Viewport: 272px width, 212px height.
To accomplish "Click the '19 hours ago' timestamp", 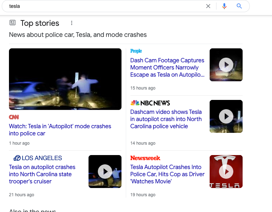I will pyautogui.click(x=143, y=195).
